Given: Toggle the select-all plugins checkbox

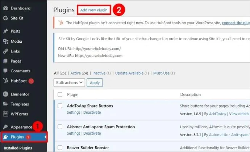Looking at the screenshot, I should (x=60, y=94).
